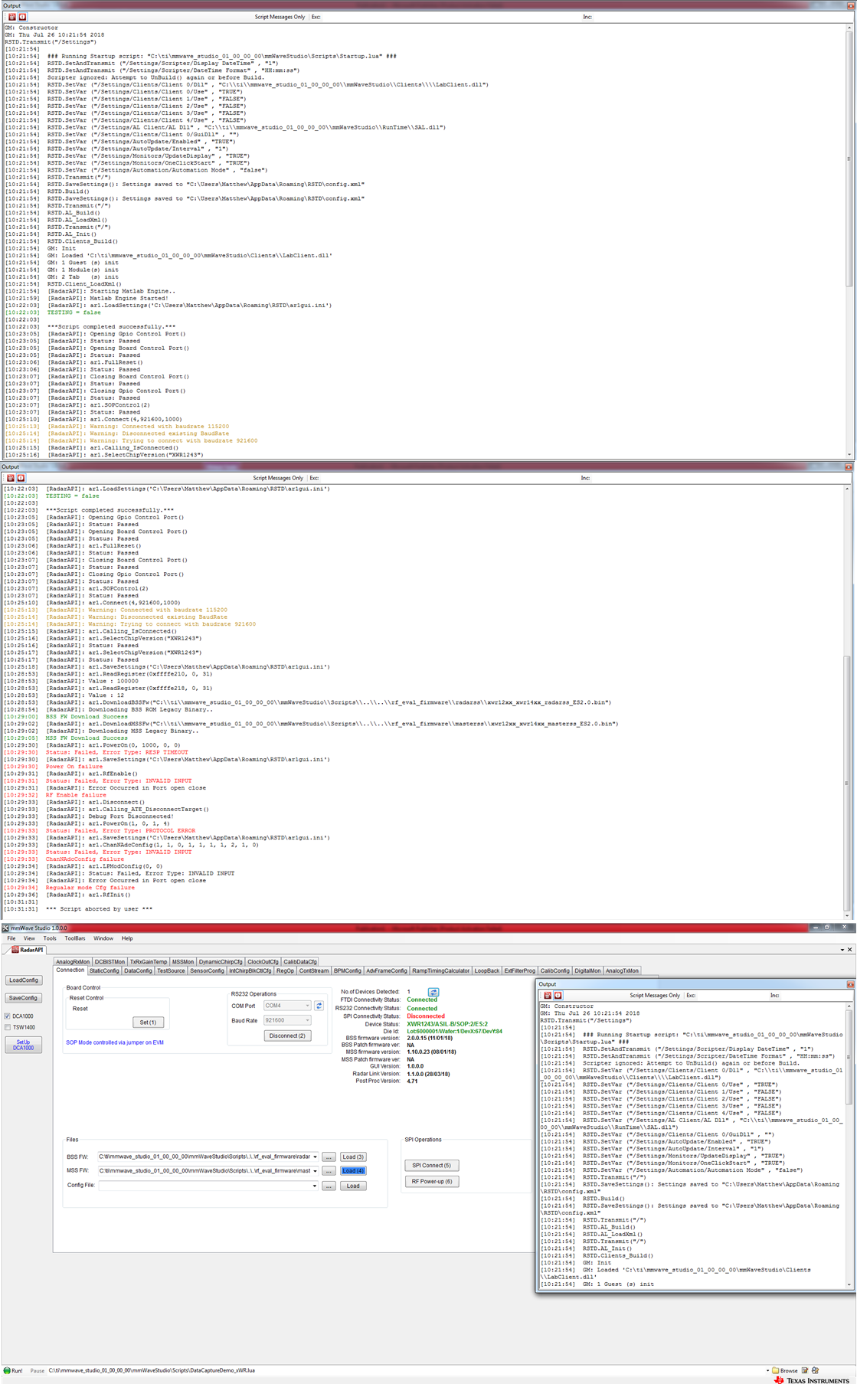This screenshot has width=857, height=1384.
Task: Click the last icon after Browse in status bar
Action: (816, 1370)
